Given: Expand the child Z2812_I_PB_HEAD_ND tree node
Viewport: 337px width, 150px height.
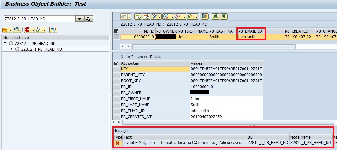Looking at the screenshot, I should click(x=12, y=49).
